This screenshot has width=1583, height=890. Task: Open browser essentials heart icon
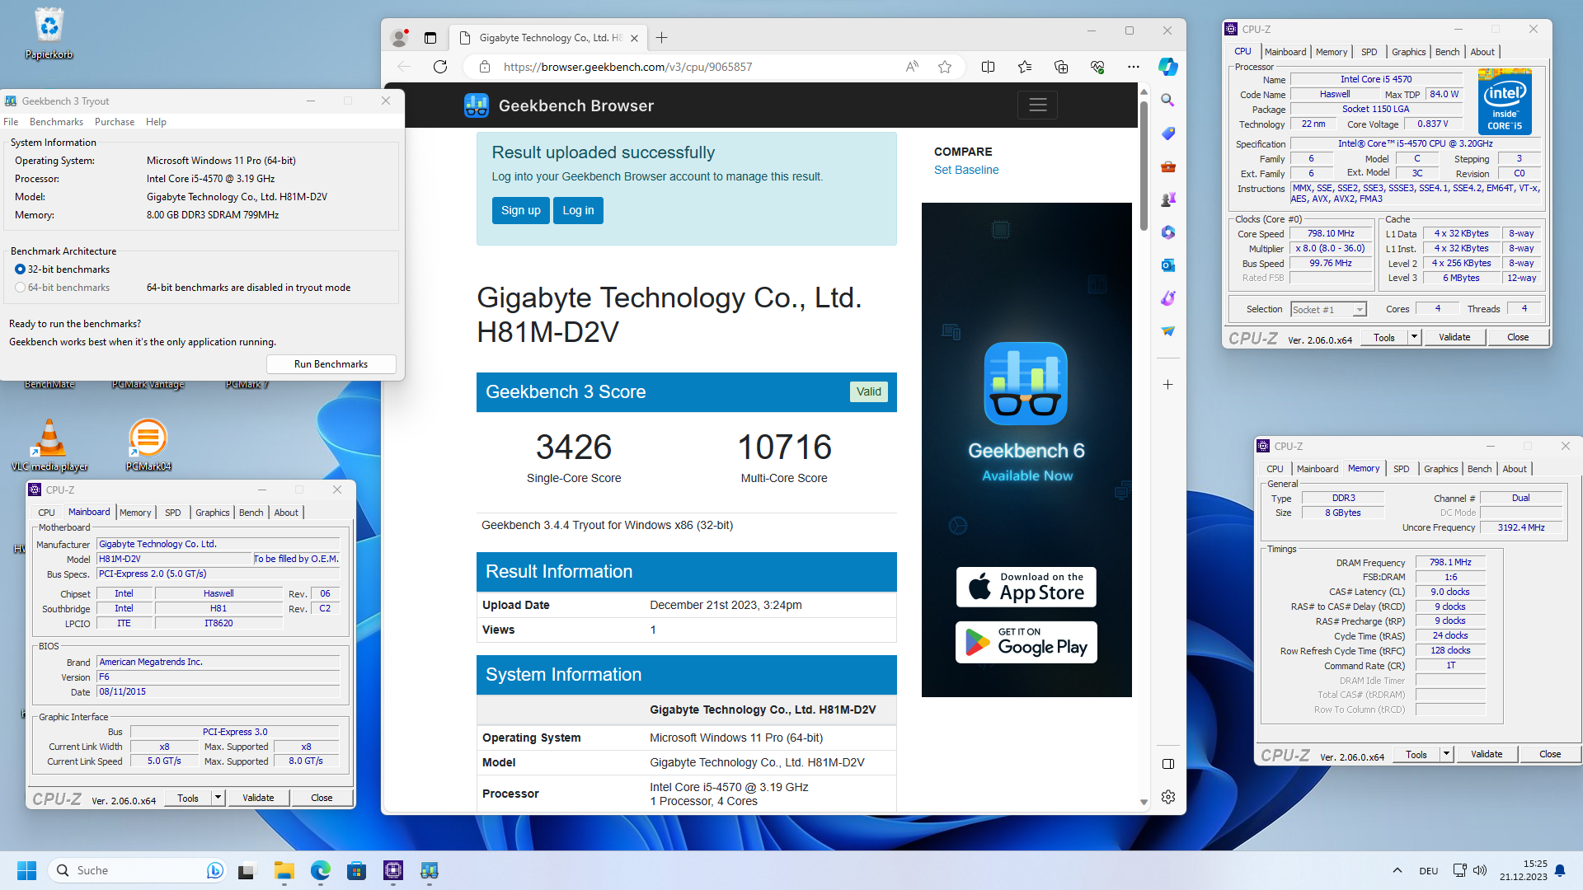pyautogui.click(x=1097, y=67)
